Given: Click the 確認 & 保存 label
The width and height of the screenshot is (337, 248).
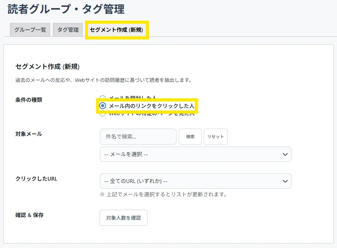Looking at the screenshot, I should [x=29, y=215].
